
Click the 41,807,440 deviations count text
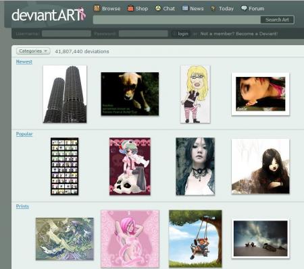click(x=82, y=51)
